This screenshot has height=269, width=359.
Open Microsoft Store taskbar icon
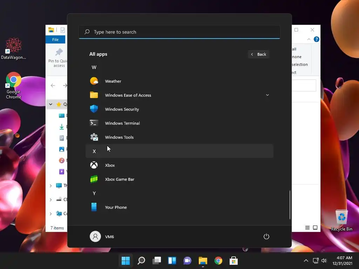[x=233, y=261]
